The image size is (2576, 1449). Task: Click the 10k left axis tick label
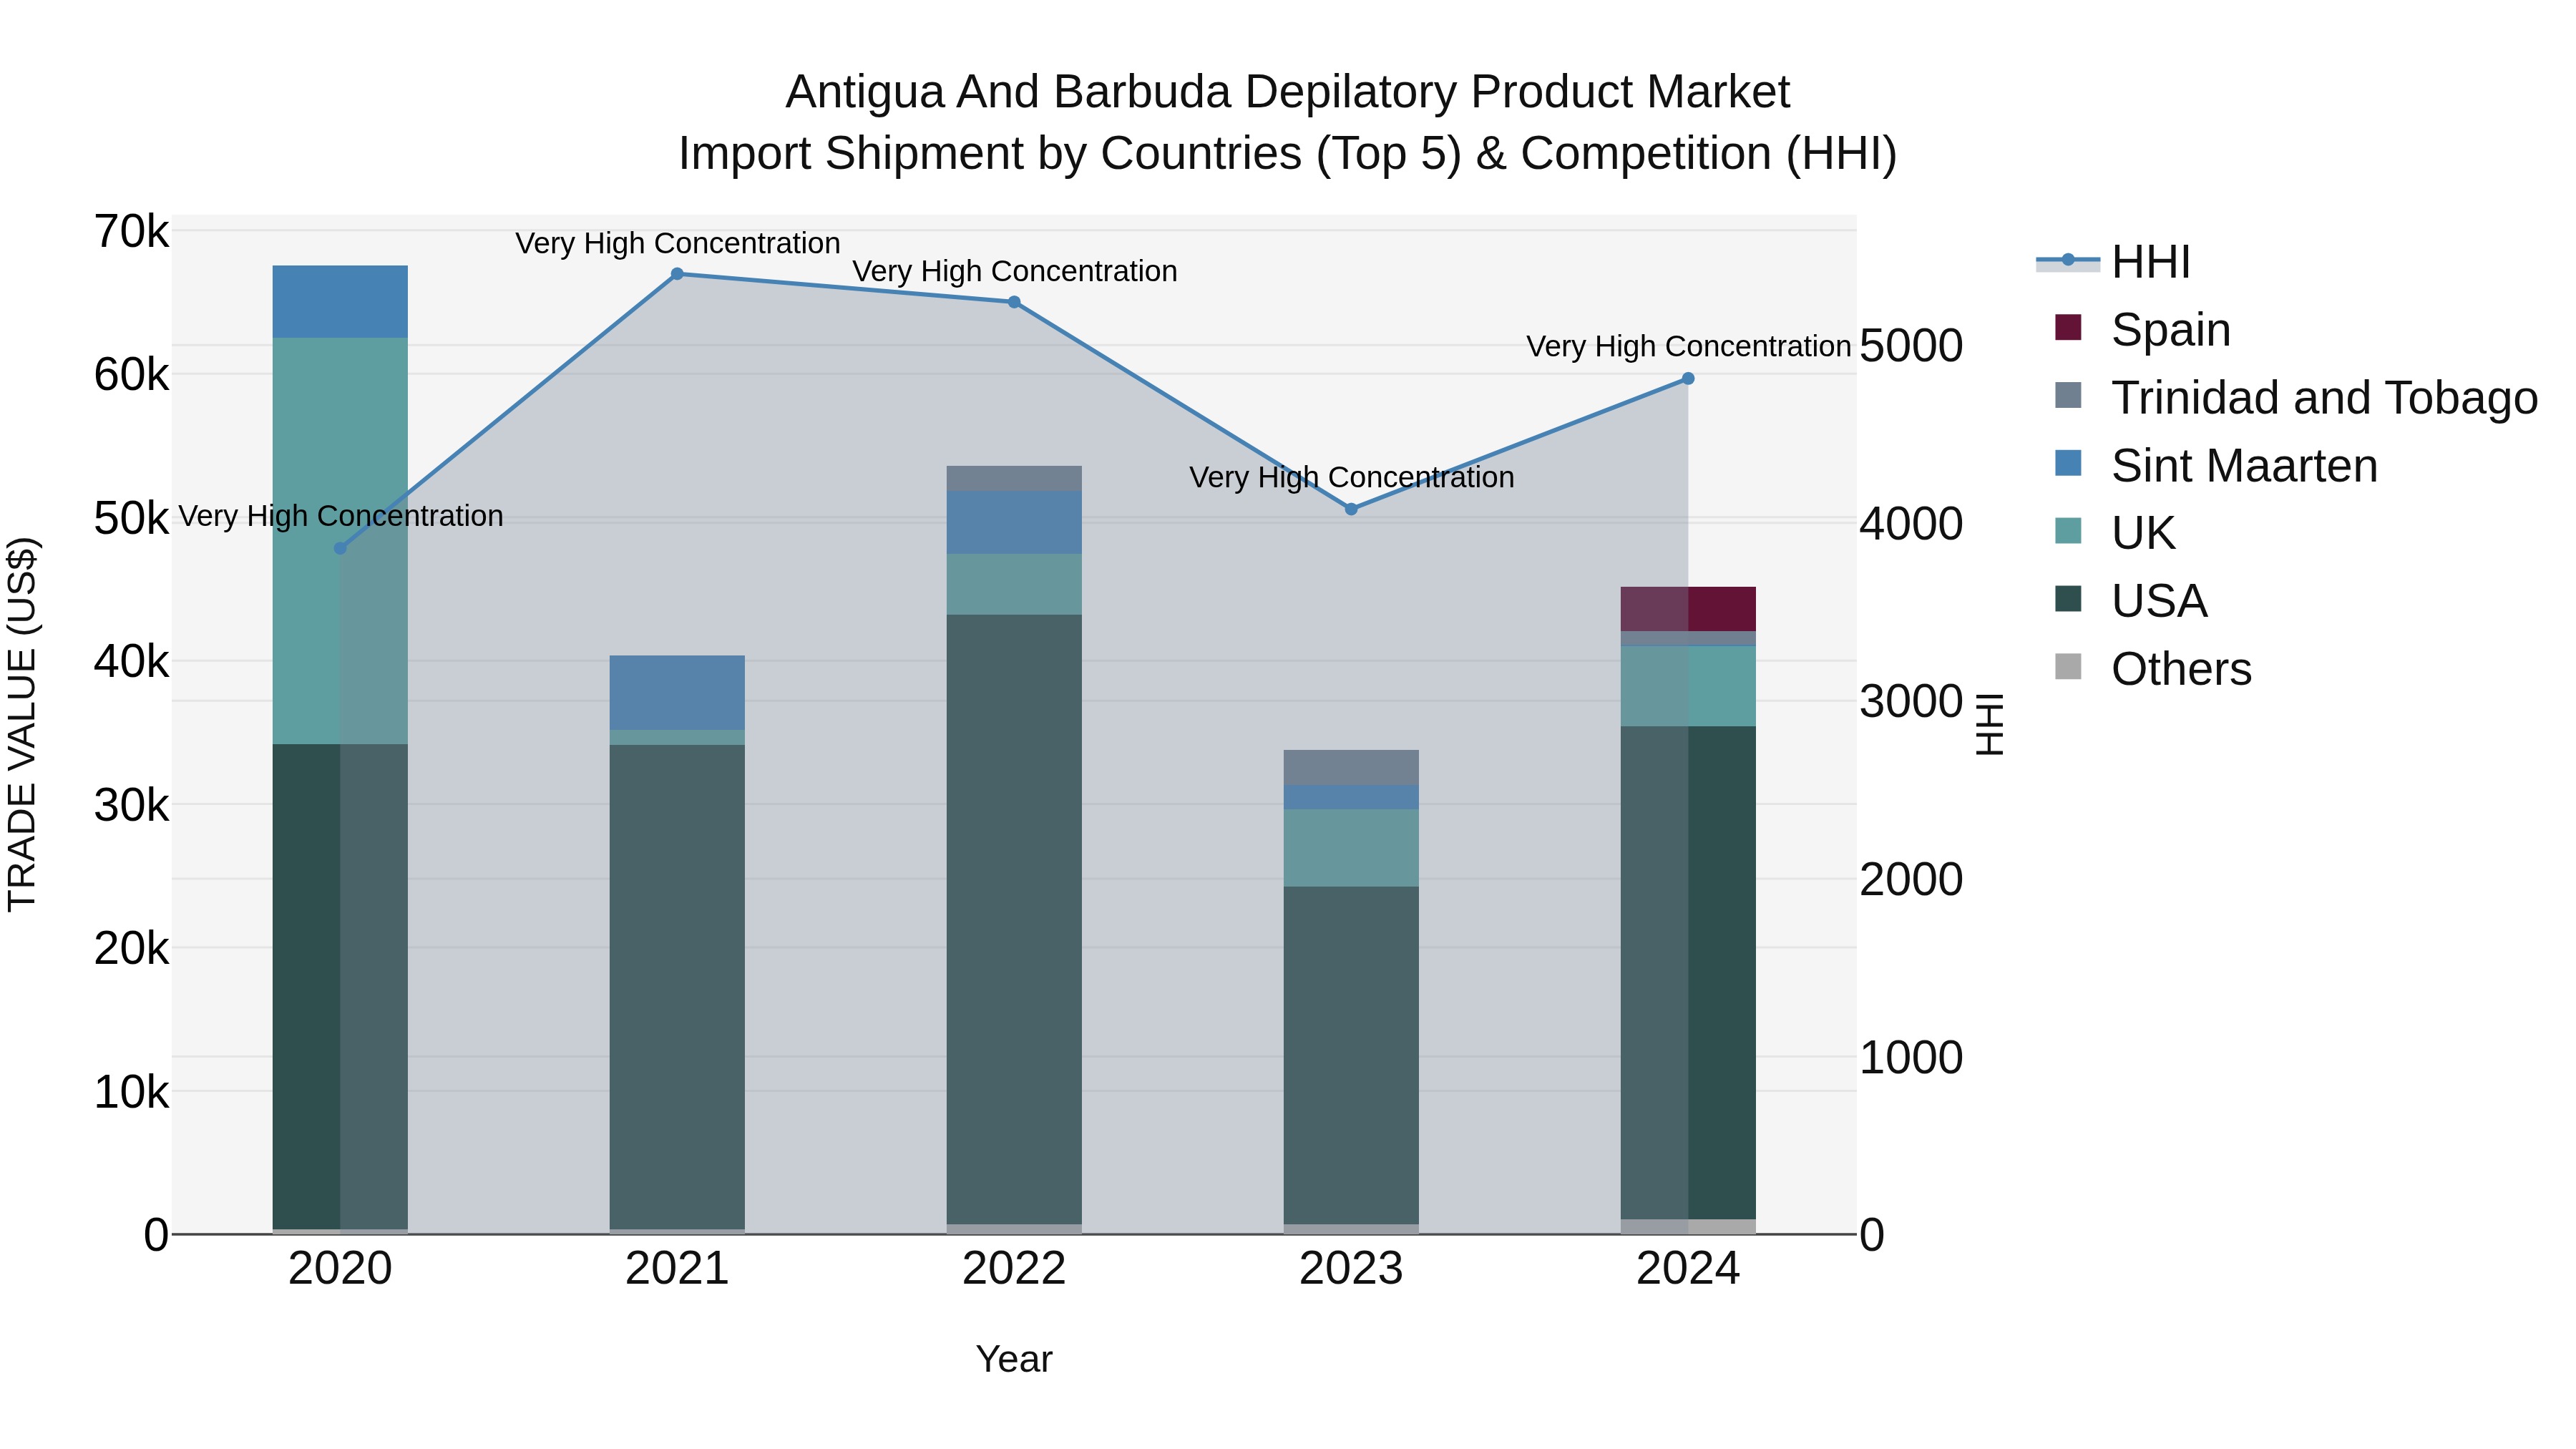pyautogui.click(x=131, y=1092)
